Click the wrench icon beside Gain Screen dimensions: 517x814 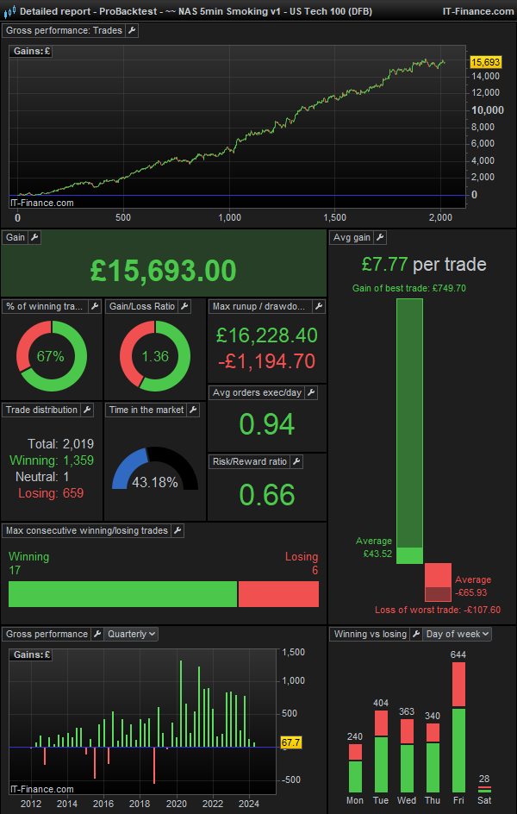click(34, 237)
